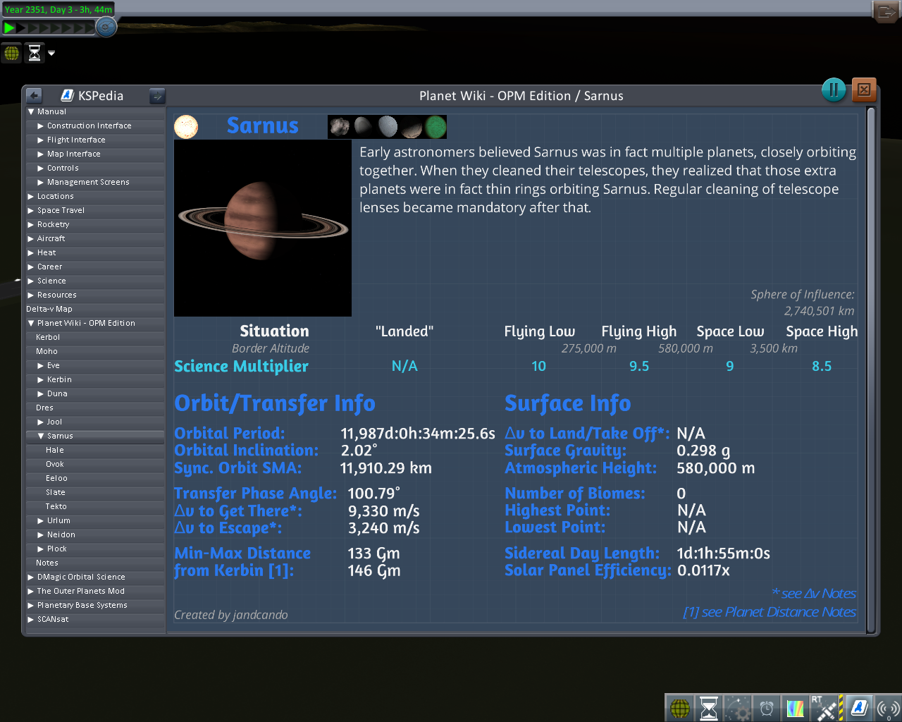Viewport: 902px width, 722px height.
Task: Click the Kerbol sun icon beside Sarnus title
Action: click(186, 127)
